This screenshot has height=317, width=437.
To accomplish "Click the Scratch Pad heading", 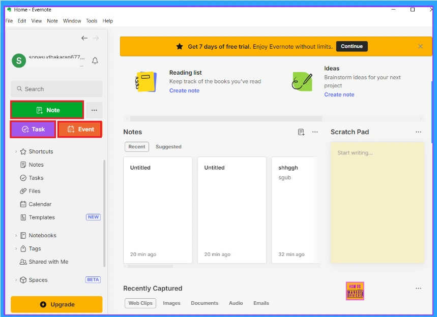I will click(x=350, y=132).
